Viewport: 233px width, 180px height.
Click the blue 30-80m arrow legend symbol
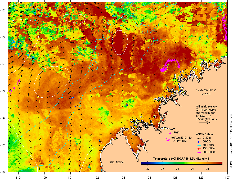point(199,142)
